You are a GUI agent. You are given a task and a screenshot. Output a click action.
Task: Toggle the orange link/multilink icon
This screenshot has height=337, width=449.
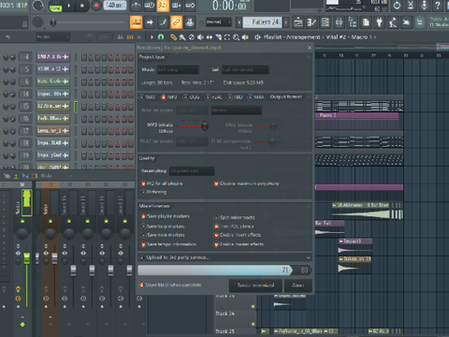click(x=177, y=22)
